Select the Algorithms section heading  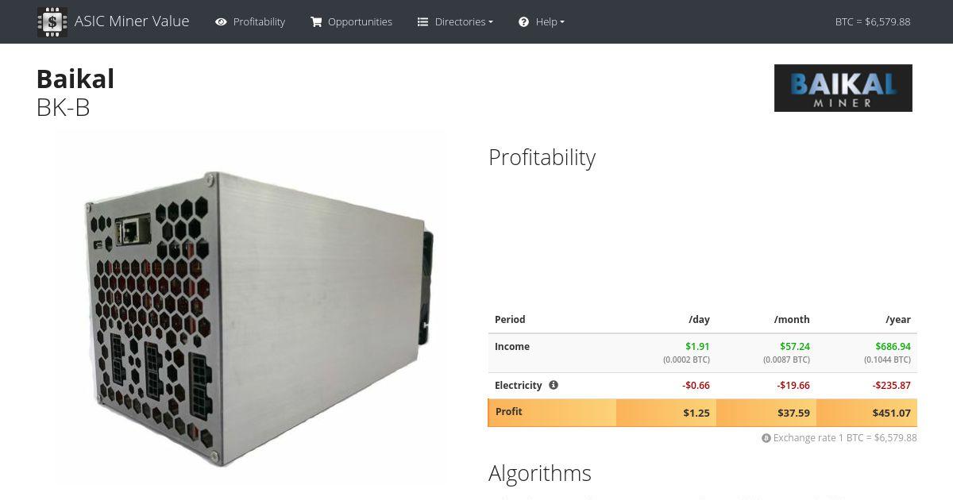click(540, 473)
